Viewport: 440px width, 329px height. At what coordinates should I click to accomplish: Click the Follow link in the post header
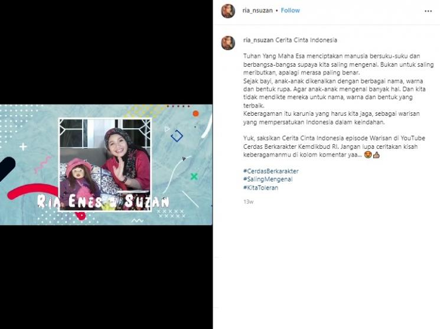pos(290,11)
